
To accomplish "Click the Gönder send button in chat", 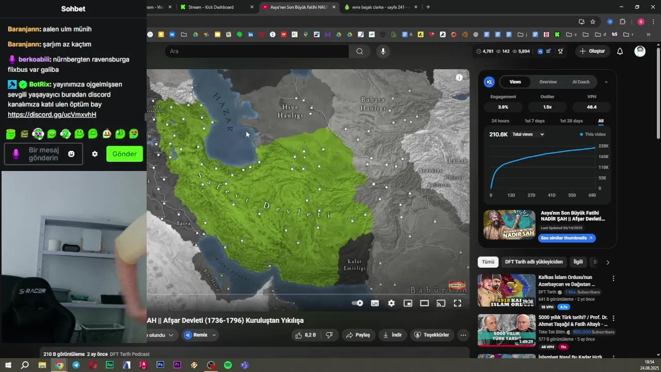I will tap(124, 154).
